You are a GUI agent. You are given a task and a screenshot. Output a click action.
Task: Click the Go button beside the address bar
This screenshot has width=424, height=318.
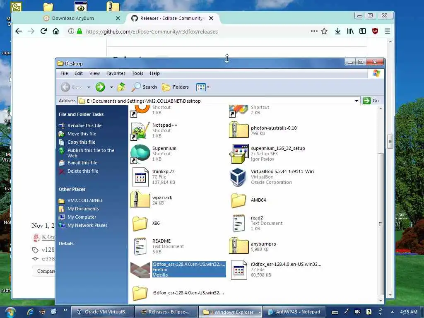(371, 101)
